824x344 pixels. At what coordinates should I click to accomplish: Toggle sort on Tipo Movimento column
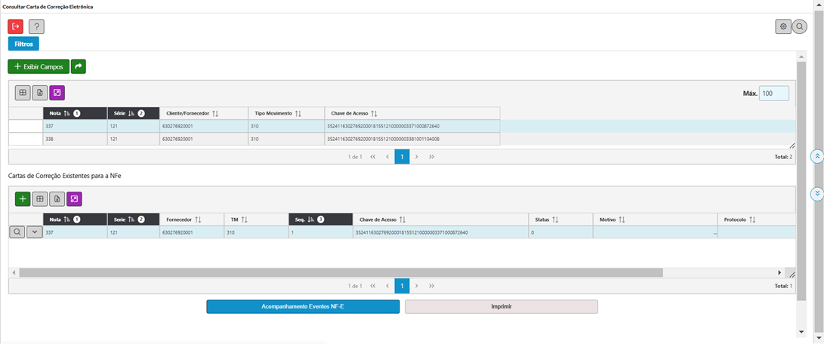click(298, 113)
